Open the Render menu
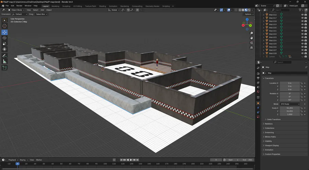 (x=19, y=6)
